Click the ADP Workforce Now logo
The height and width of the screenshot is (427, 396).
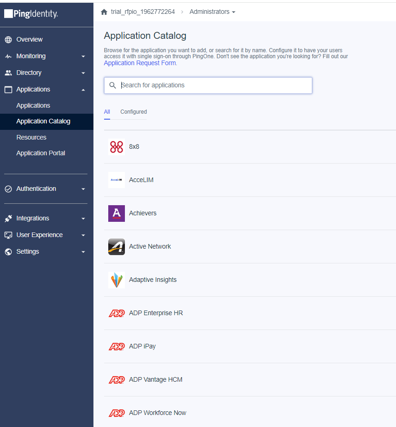tap(117, 413)
